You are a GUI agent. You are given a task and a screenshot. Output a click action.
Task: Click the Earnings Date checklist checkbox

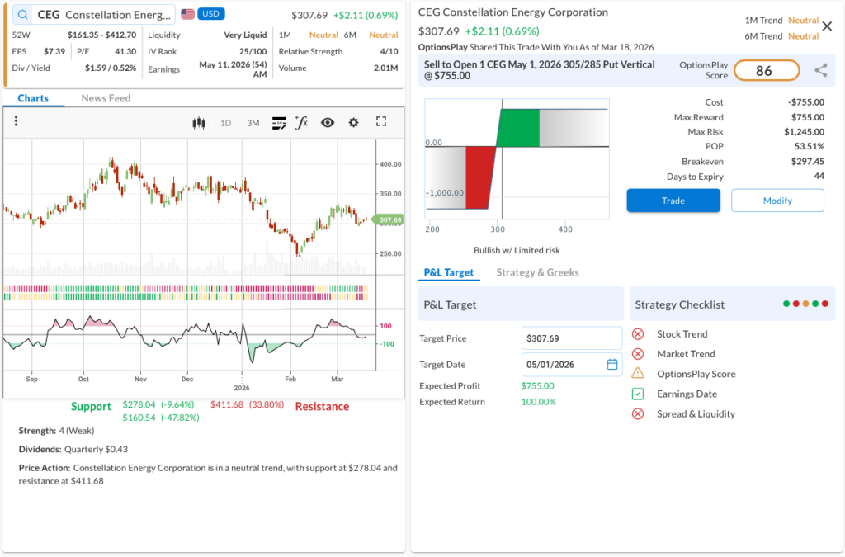(638, 394)
